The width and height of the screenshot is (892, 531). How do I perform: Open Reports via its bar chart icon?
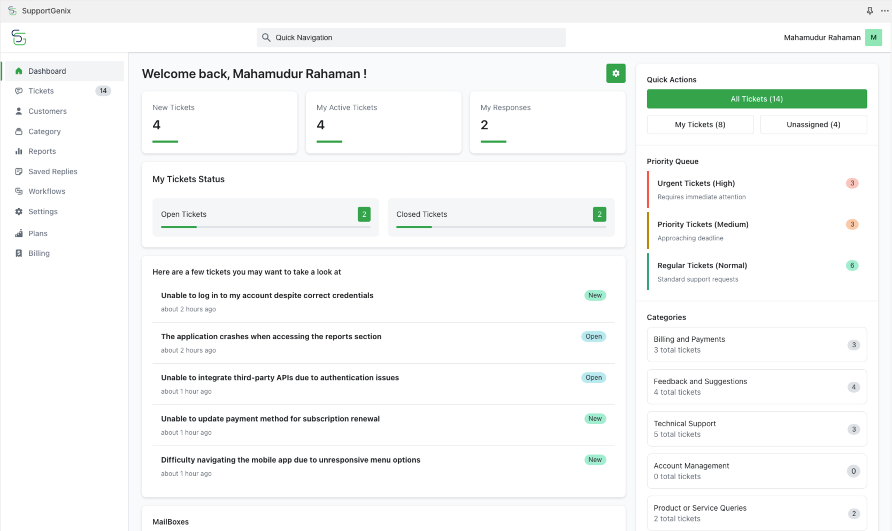tap(19, 151)
